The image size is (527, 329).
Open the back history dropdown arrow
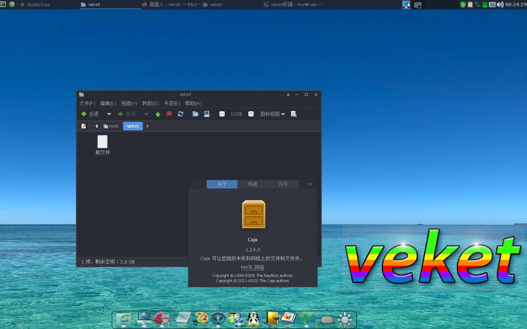pyautogui.click(x=109, y=114)
